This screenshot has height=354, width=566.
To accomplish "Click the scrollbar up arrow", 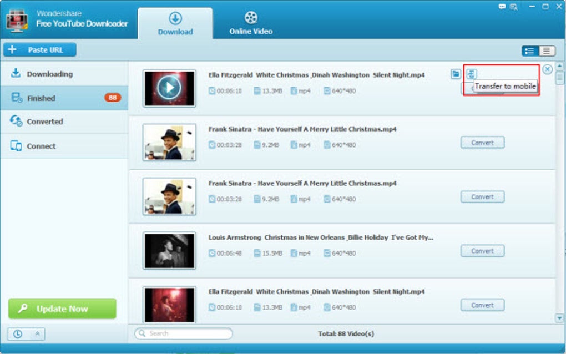I will click(x=559, y=65).
